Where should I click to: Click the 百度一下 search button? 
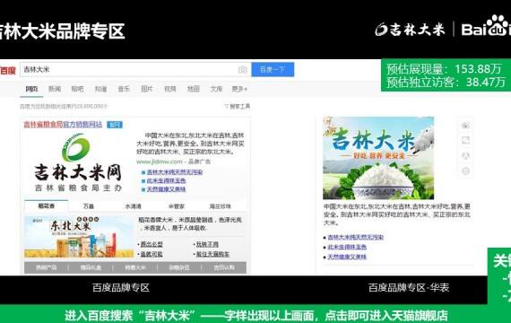tap(273, 69)
